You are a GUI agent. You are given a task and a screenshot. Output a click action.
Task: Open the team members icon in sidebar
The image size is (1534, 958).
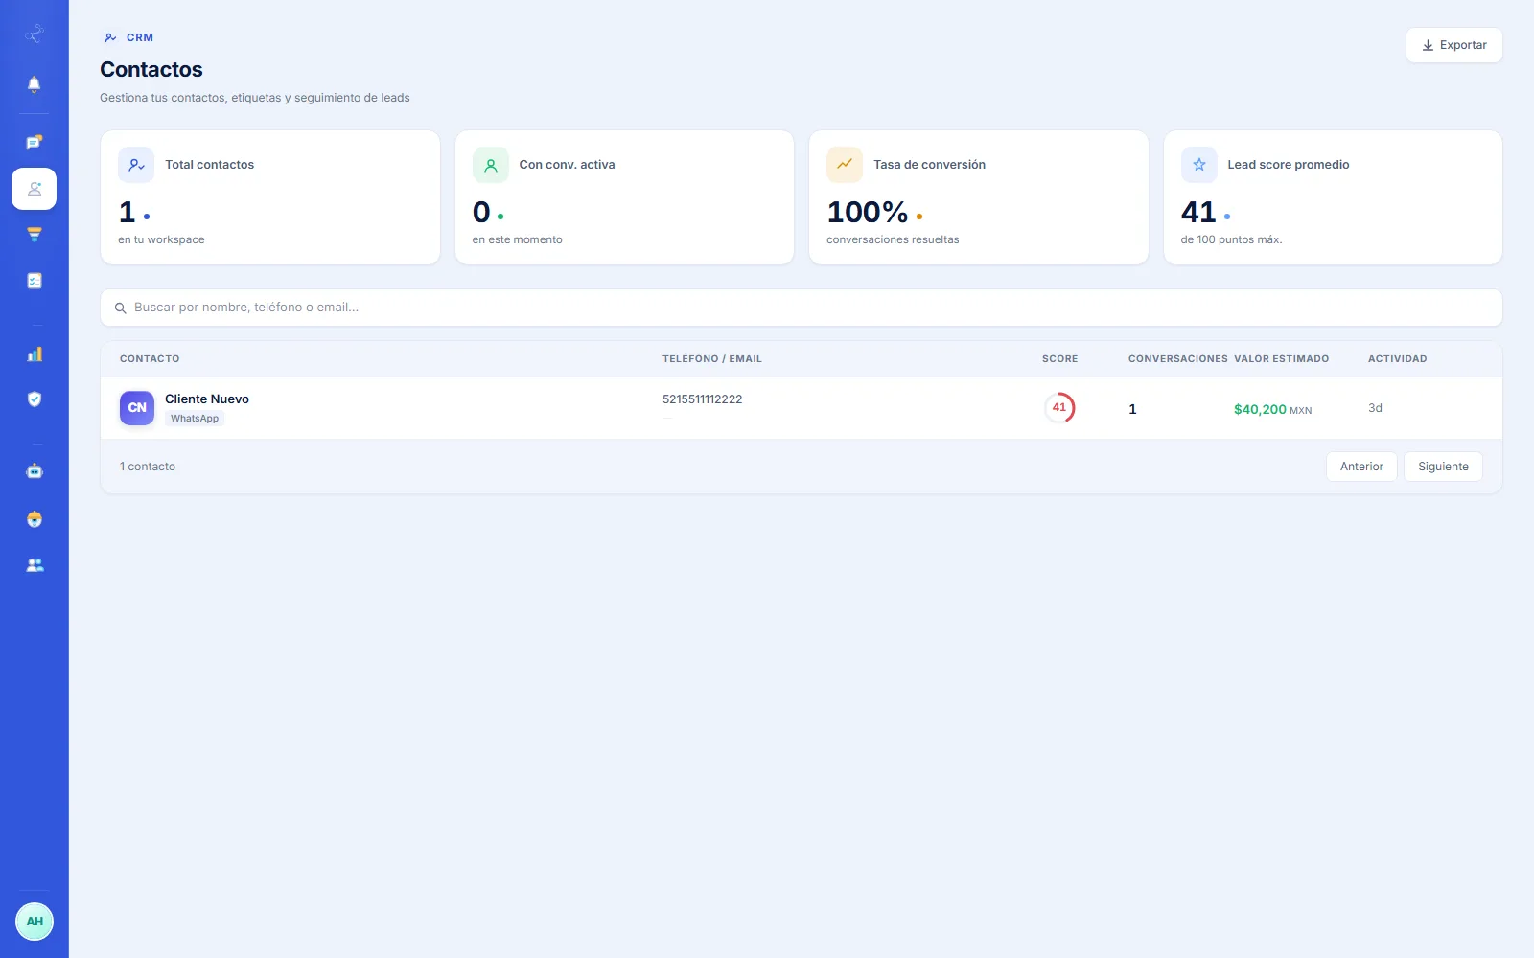(34, 565)
